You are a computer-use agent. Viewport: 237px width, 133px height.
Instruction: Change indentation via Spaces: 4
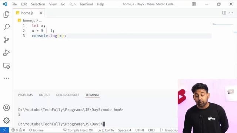(124, 130)
